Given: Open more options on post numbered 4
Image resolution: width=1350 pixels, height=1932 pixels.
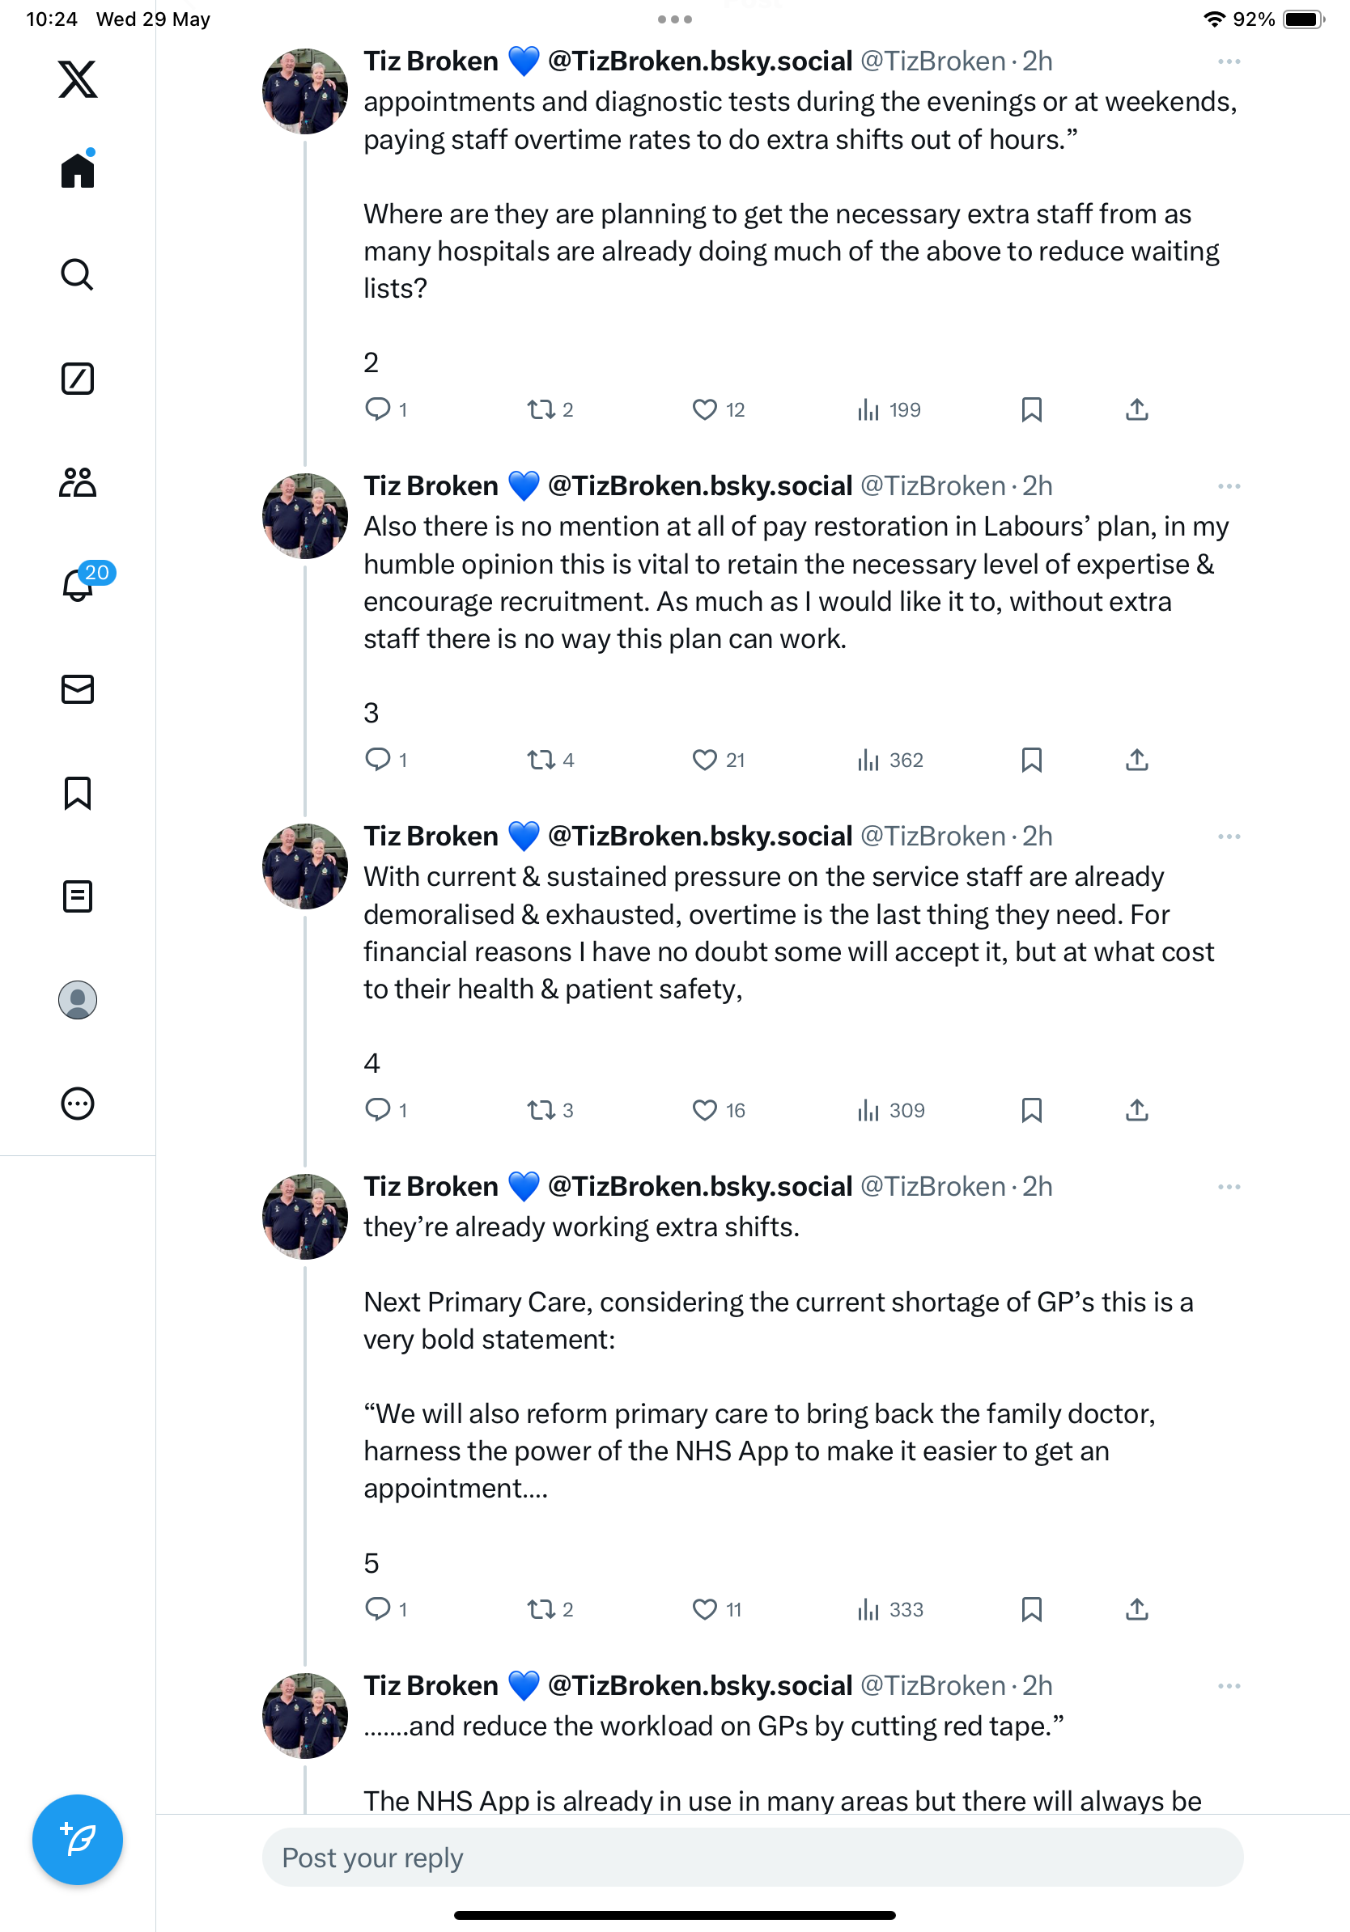Looking at the screenshot, I should coord(1229,837).
